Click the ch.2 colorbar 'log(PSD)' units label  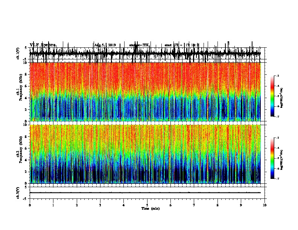(x=282, y=160)
